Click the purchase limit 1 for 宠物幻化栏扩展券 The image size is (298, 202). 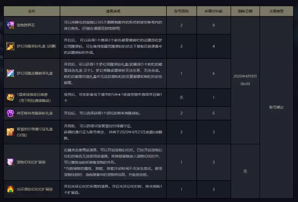[181, 162]
